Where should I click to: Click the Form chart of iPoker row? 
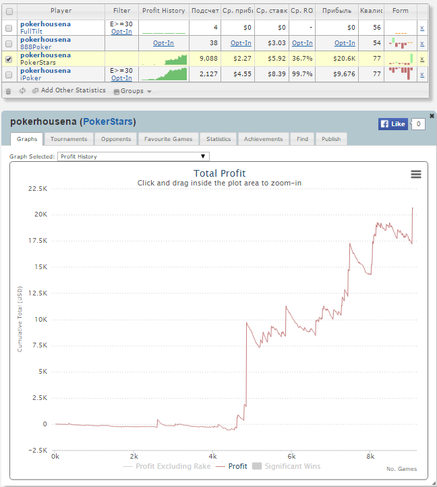pos(401,74)
